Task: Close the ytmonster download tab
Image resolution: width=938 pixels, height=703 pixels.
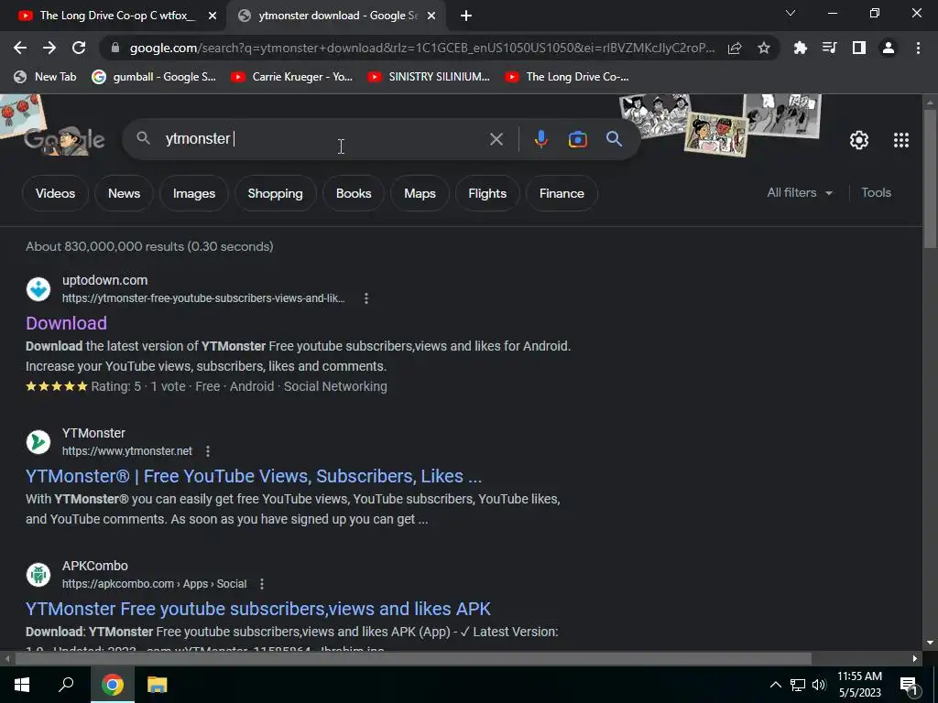Action: click(x=431, y=16)
